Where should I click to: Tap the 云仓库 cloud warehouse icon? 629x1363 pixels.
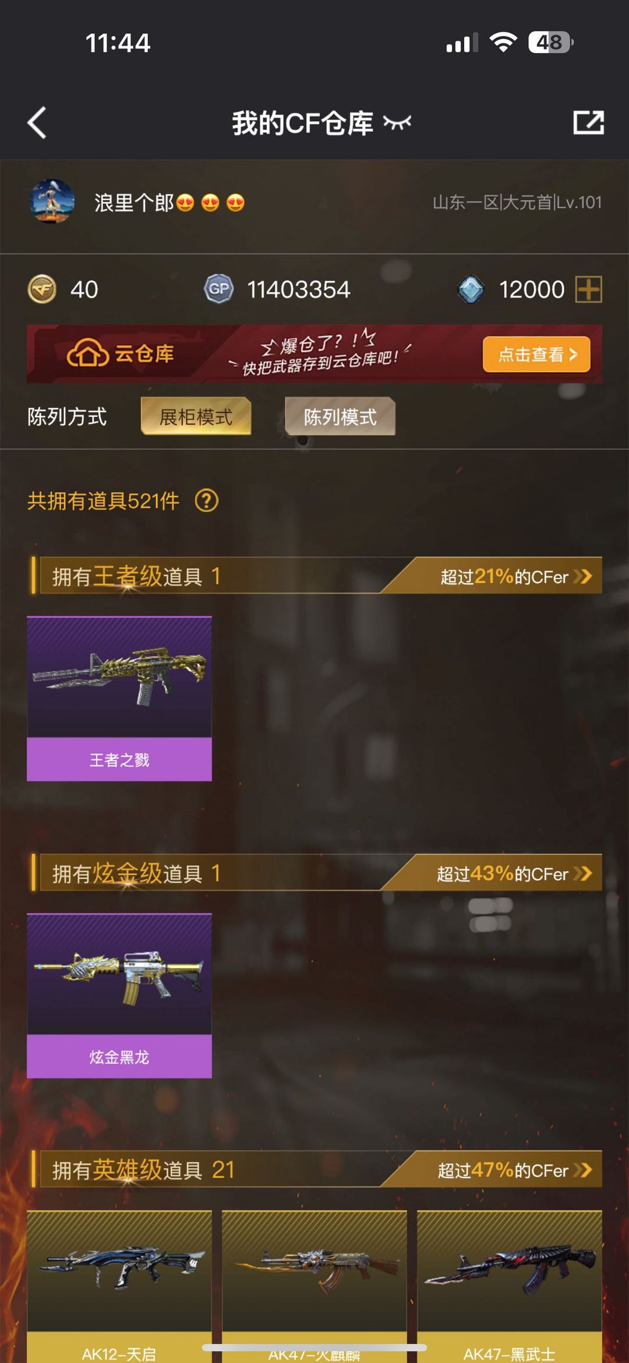click(x=87, y=353)
